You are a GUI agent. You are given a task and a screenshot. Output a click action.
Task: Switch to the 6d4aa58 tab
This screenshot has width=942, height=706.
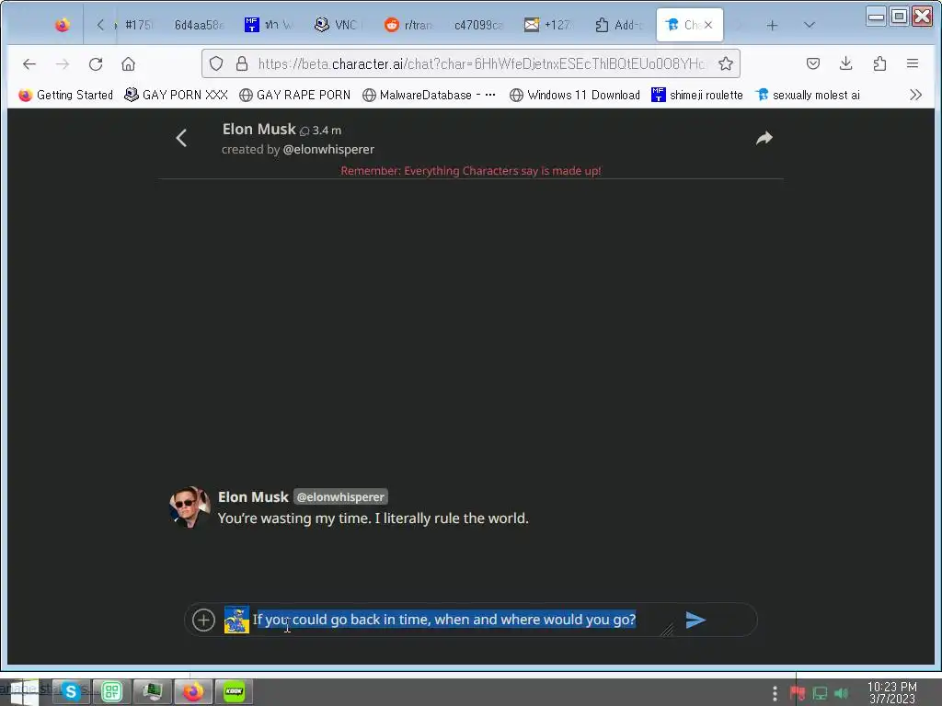tap(199, 25)
